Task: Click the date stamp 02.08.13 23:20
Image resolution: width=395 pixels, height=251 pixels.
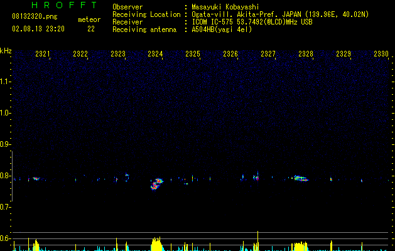Action: (x=38, y=29)
